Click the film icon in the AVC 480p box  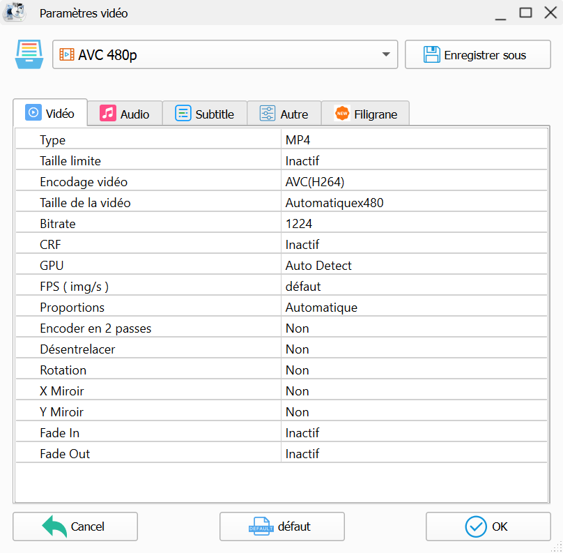click(67, 55)
